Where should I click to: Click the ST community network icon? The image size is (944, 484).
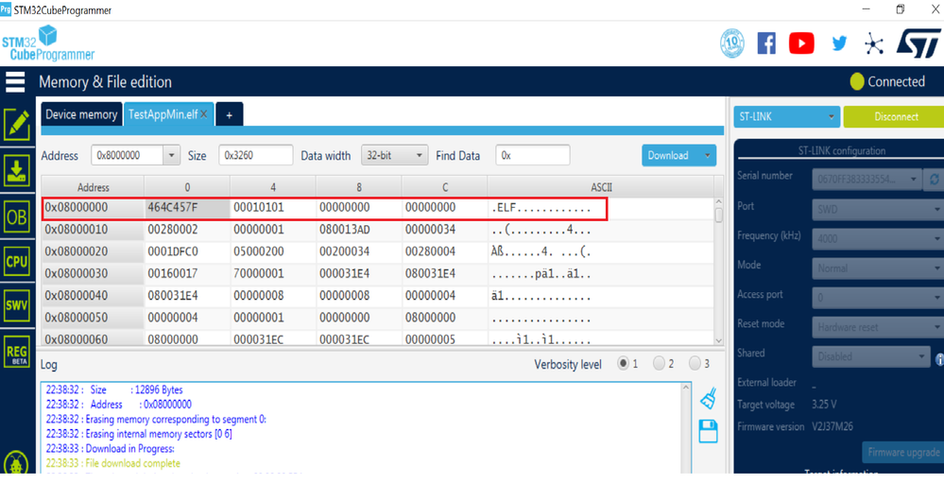(873, 43)
